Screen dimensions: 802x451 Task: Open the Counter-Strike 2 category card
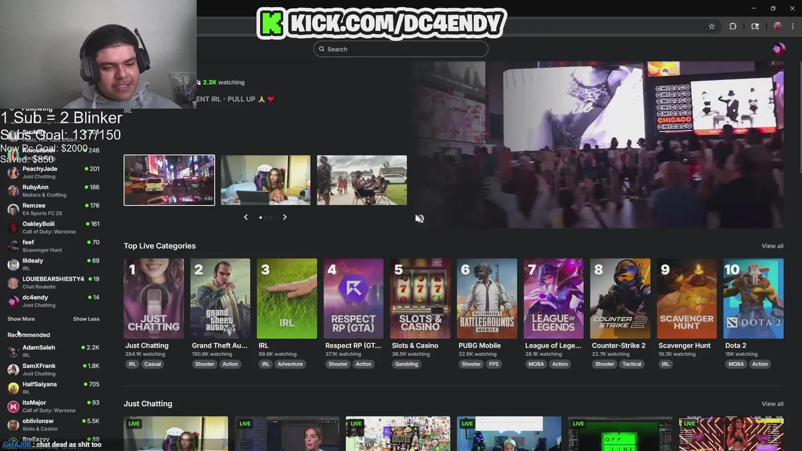click(620, 298)
